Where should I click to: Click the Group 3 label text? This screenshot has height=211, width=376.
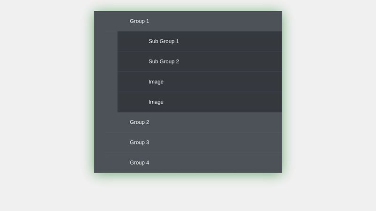pos(139,143)
